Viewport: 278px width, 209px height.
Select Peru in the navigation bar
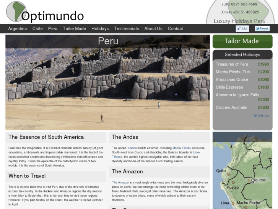click(53, 29)
